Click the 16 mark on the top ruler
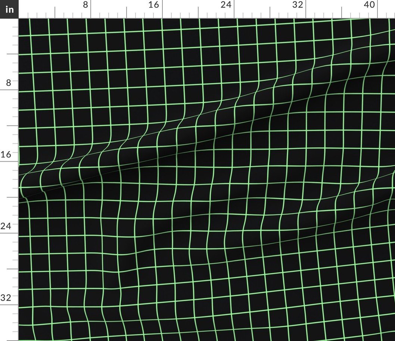The image size is (395, 341). coord(154,4)
